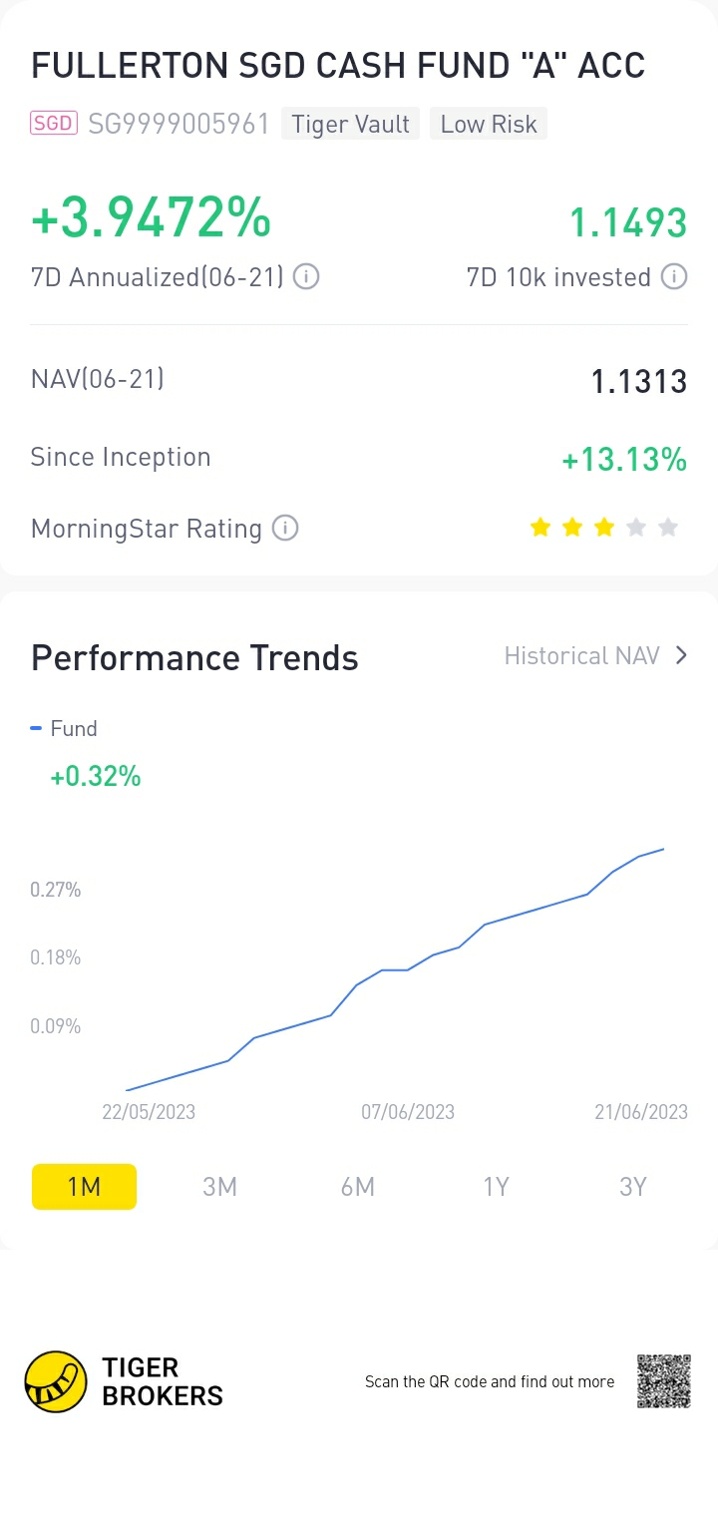Tap the fifth MorningStar rating star
The image size is (718, 1514).
tap(668, 528)
